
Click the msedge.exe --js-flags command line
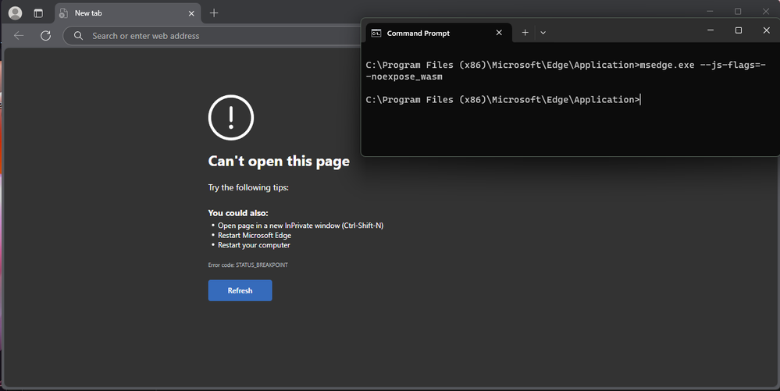[565, 71]
